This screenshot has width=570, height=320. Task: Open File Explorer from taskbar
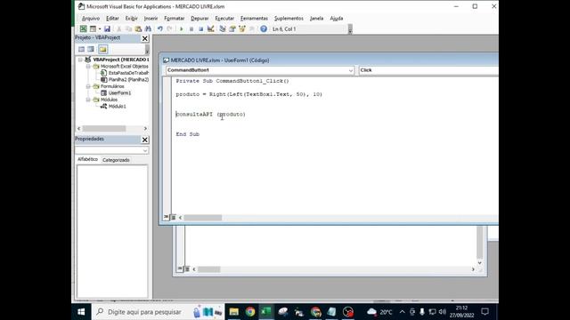[x=233, y=312]
